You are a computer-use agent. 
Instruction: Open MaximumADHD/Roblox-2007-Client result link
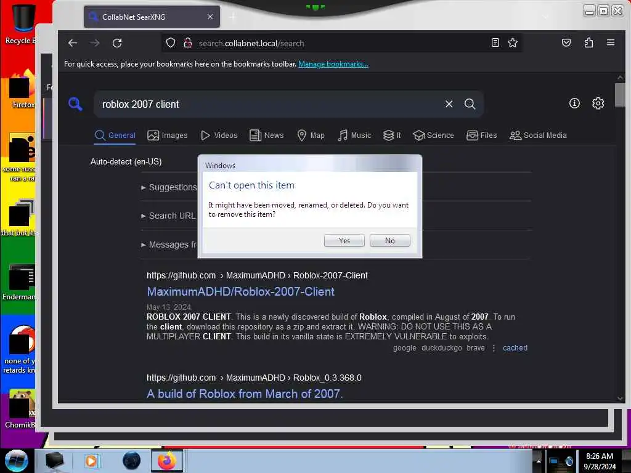tap(241, 291)
